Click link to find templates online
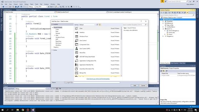 coord(98,79)
